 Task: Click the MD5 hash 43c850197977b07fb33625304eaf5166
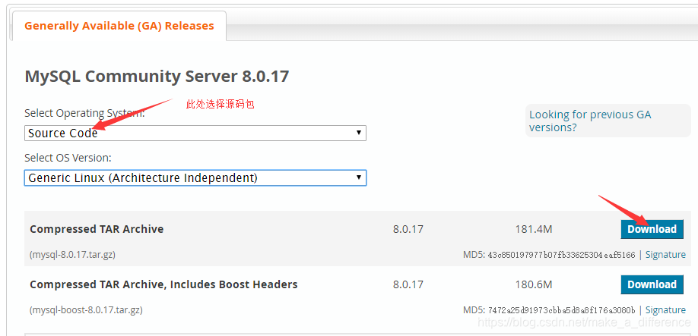(x=561, y=255)
